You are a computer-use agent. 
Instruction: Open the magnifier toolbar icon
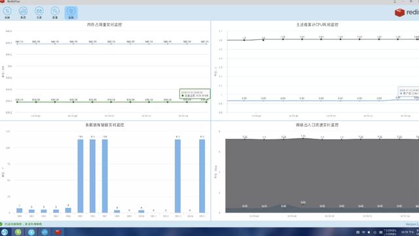(55, 12)
